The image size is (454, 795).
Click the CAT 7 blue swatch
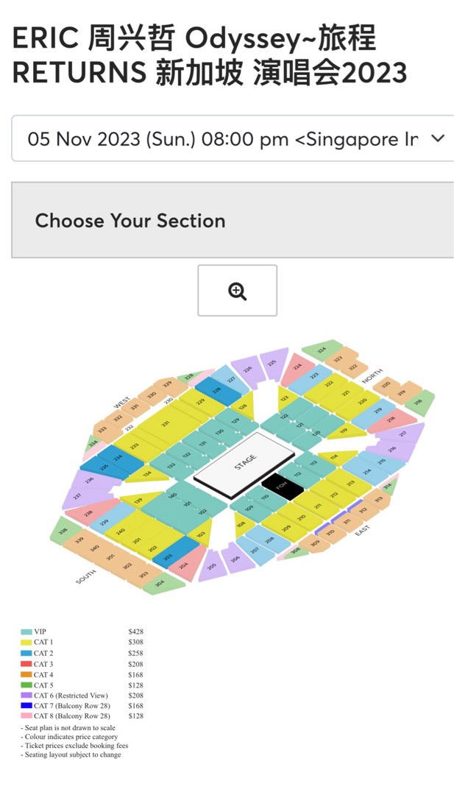pos(26,706)
